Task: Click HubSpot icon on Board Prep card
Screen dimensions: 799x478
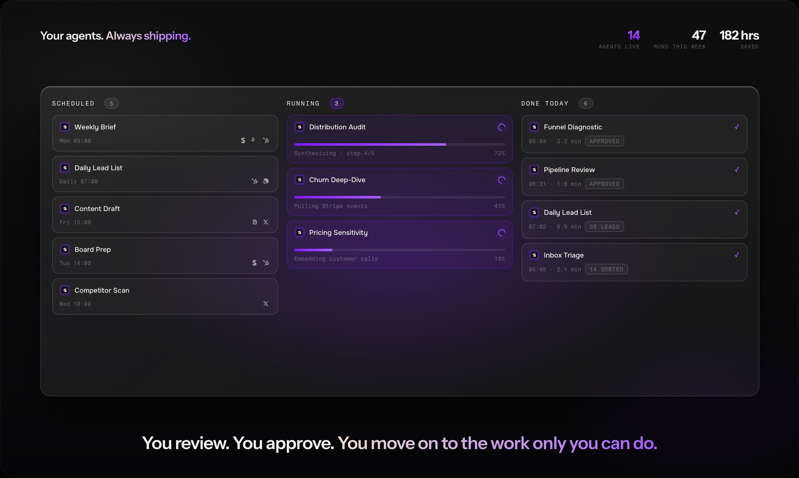Action: (x=265, y=263)
